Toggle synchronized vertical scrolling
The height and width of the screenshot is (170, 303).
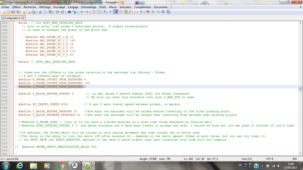pyautogui.click(x=93, y=12)
